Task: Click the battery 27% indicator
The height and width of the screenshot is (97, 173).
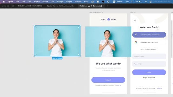Action: 139,2
